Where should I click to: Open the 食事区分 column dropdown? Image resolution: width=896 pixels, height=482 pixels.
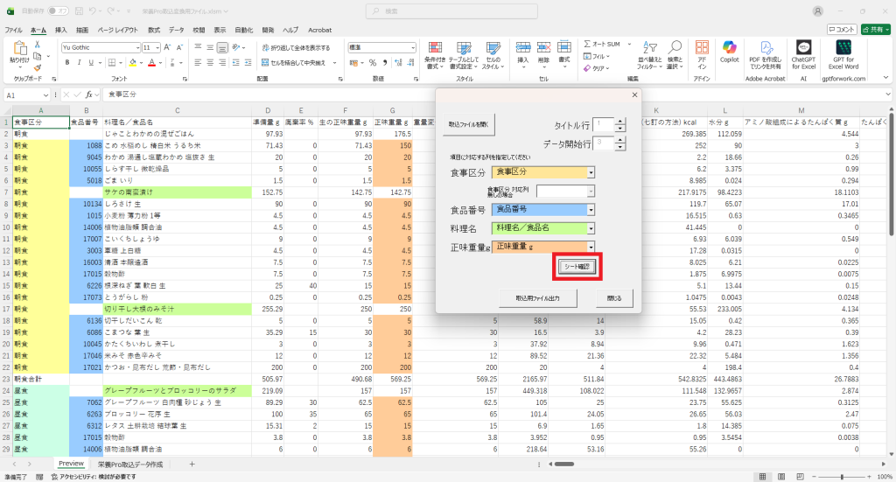(x=591, y=172)
